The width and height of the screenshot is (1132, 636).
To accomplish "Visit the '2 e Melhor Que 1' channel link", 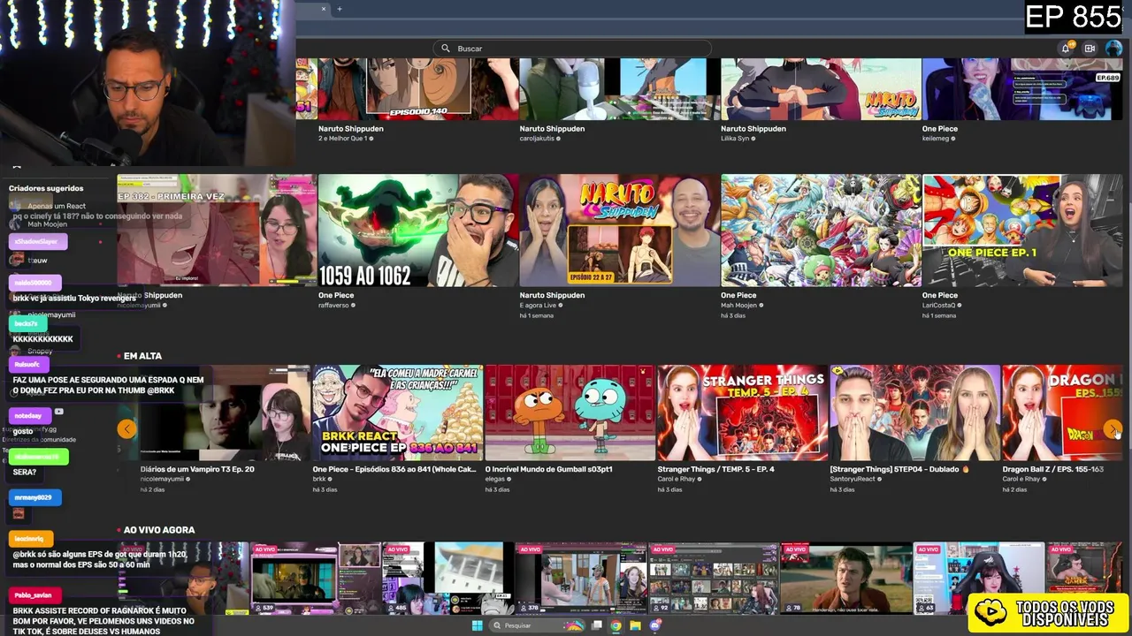I will 342,139.
